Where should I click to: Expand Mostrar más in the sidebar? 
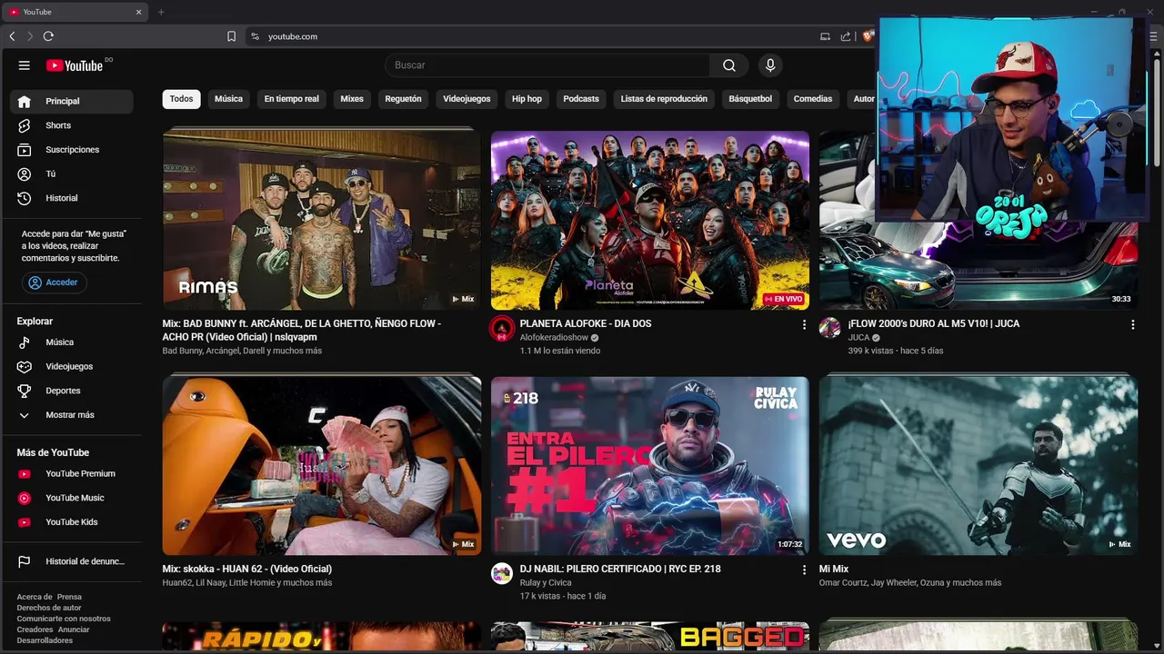coord(72,415)
